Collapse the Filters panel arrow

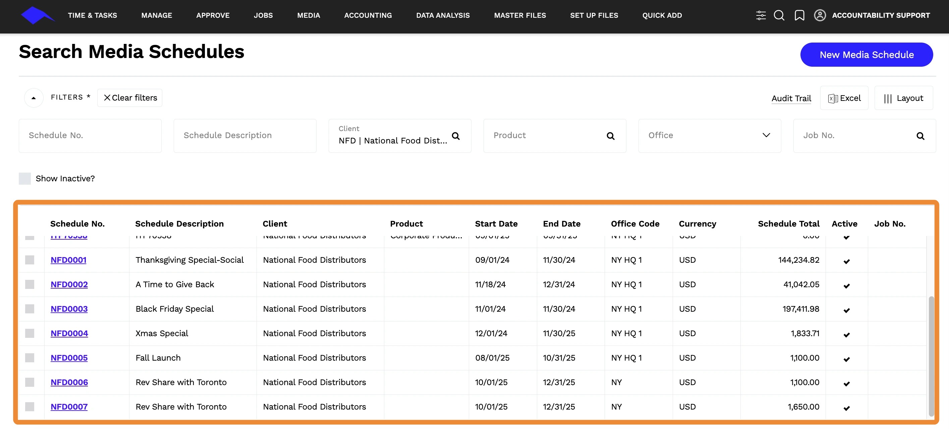pyautogui.click(x=34, y=98)
